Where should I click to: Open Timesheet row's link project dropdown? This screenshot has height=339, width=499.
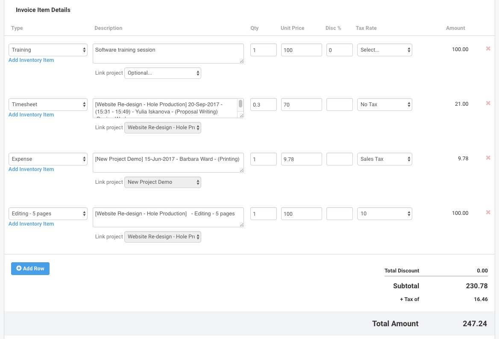(x=163, y=128)
